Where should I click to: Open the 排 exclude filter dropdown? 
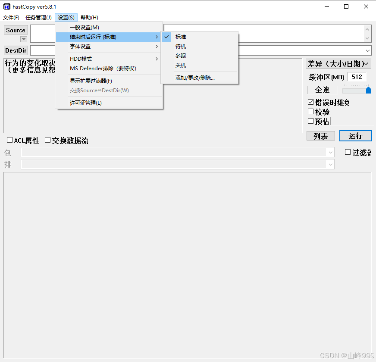[x=330, y=165]
